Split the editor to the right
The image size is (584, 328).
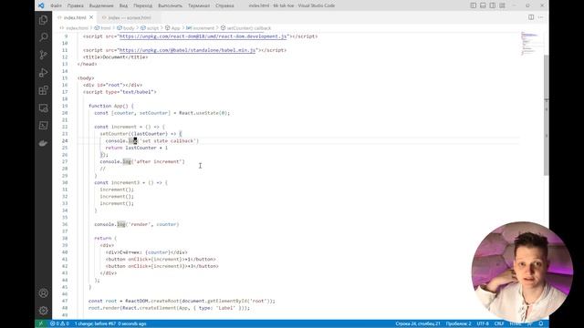point(531,17)
